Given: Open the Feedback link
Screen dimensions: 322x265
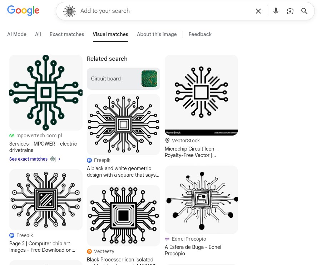Looking at the screenshot, I should coord(200,34).
